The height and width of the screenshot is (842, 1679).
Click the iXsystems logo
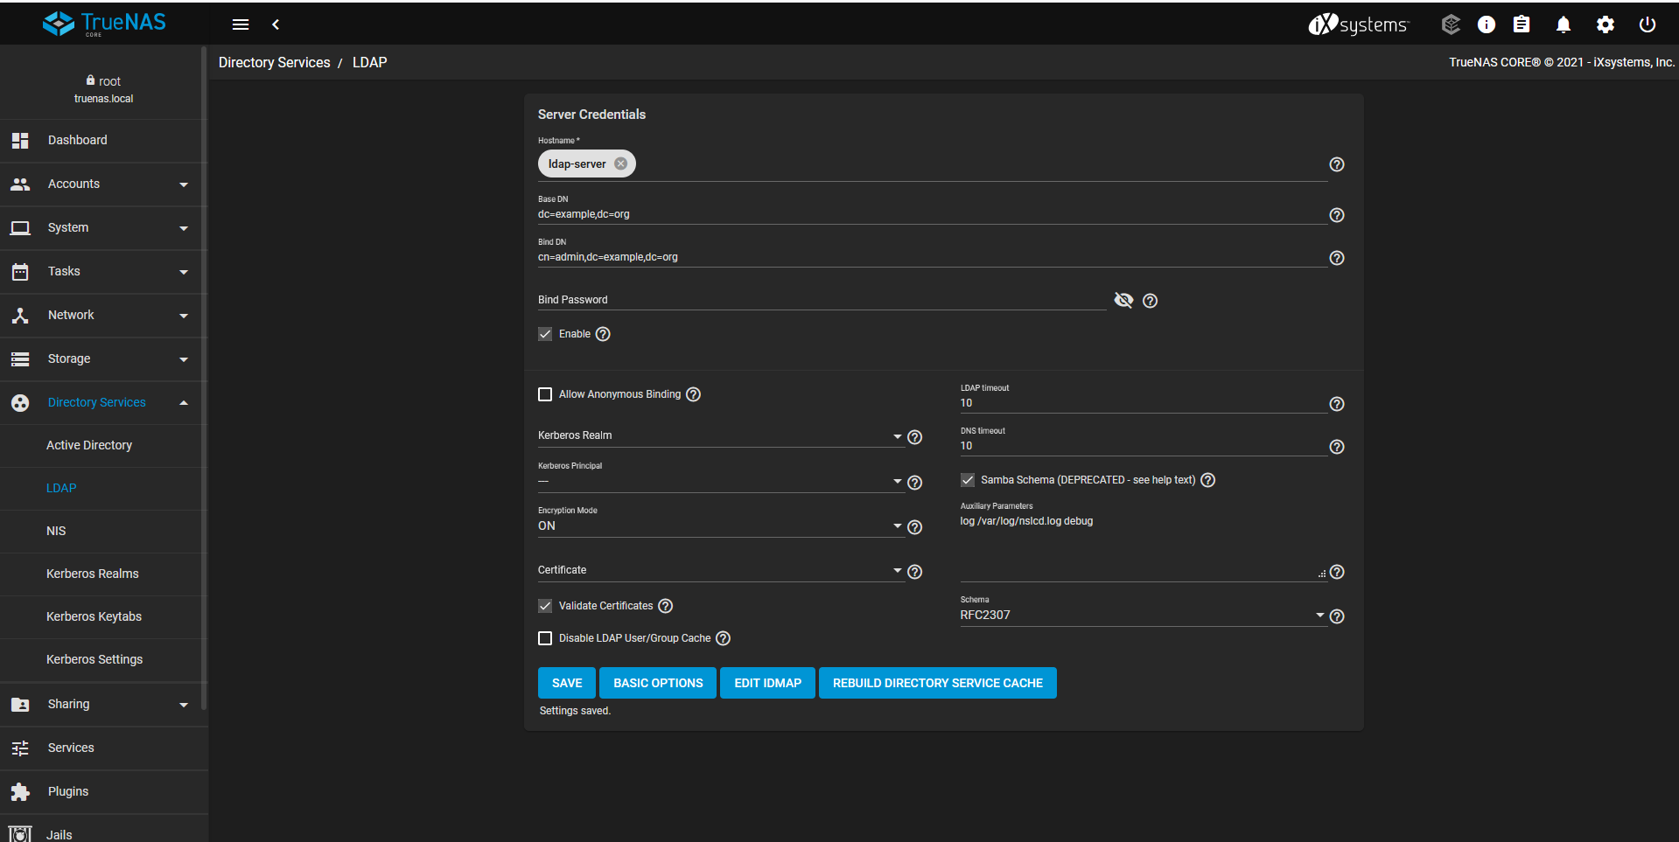[x=1359, y=24]
